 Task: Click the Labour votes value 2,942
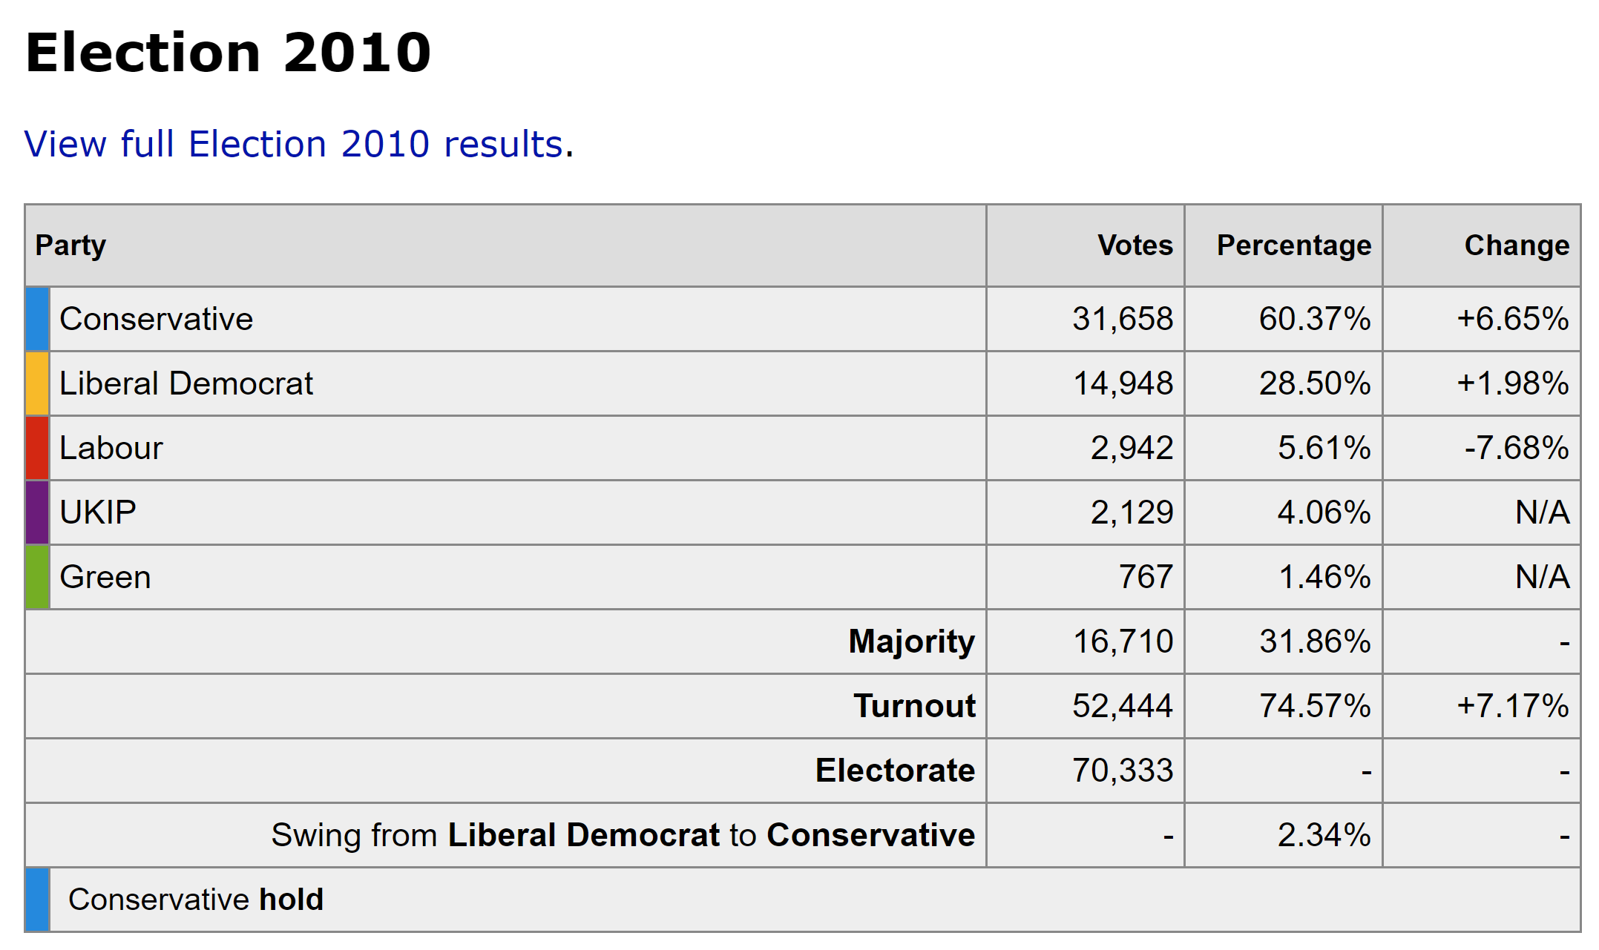pyautogui.click(x=1132, y=448)
